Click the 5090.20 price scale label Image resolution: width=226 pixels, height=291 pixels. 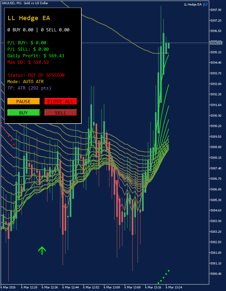216,126
